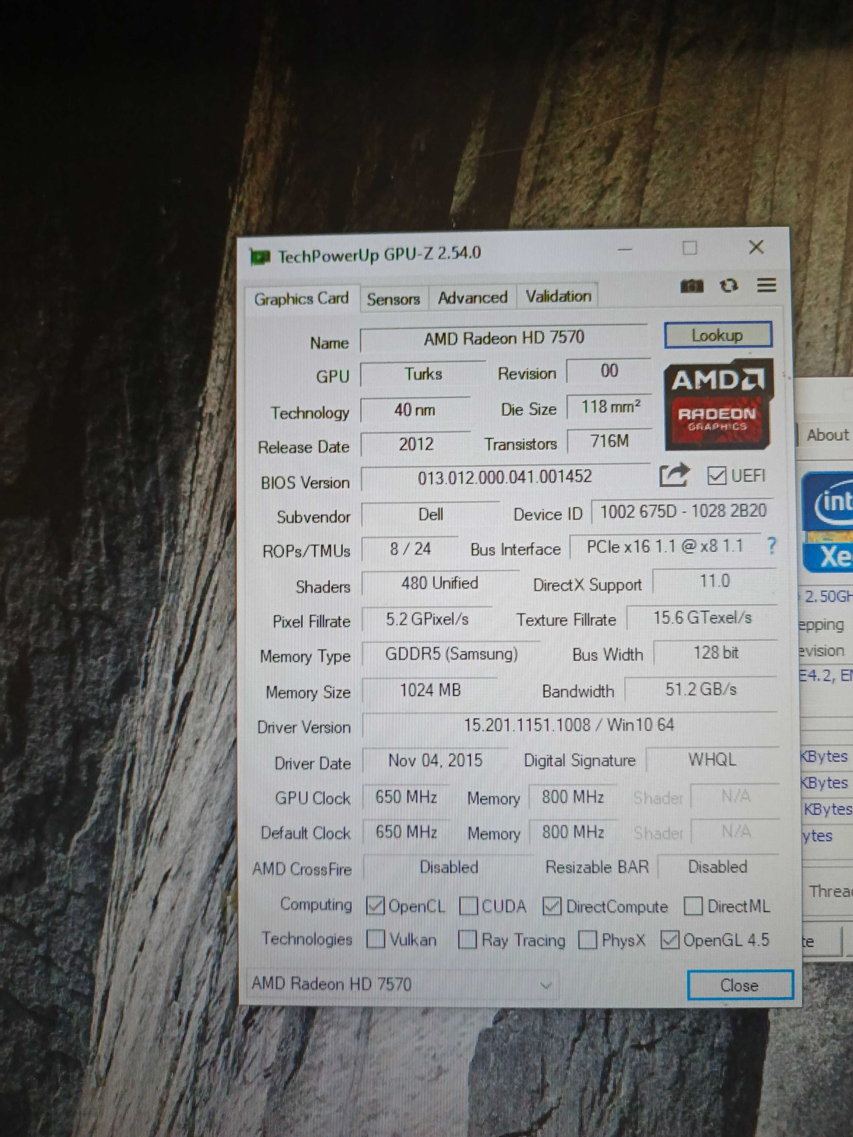Toggle the UEFI checkbox

tap(716, 476)
